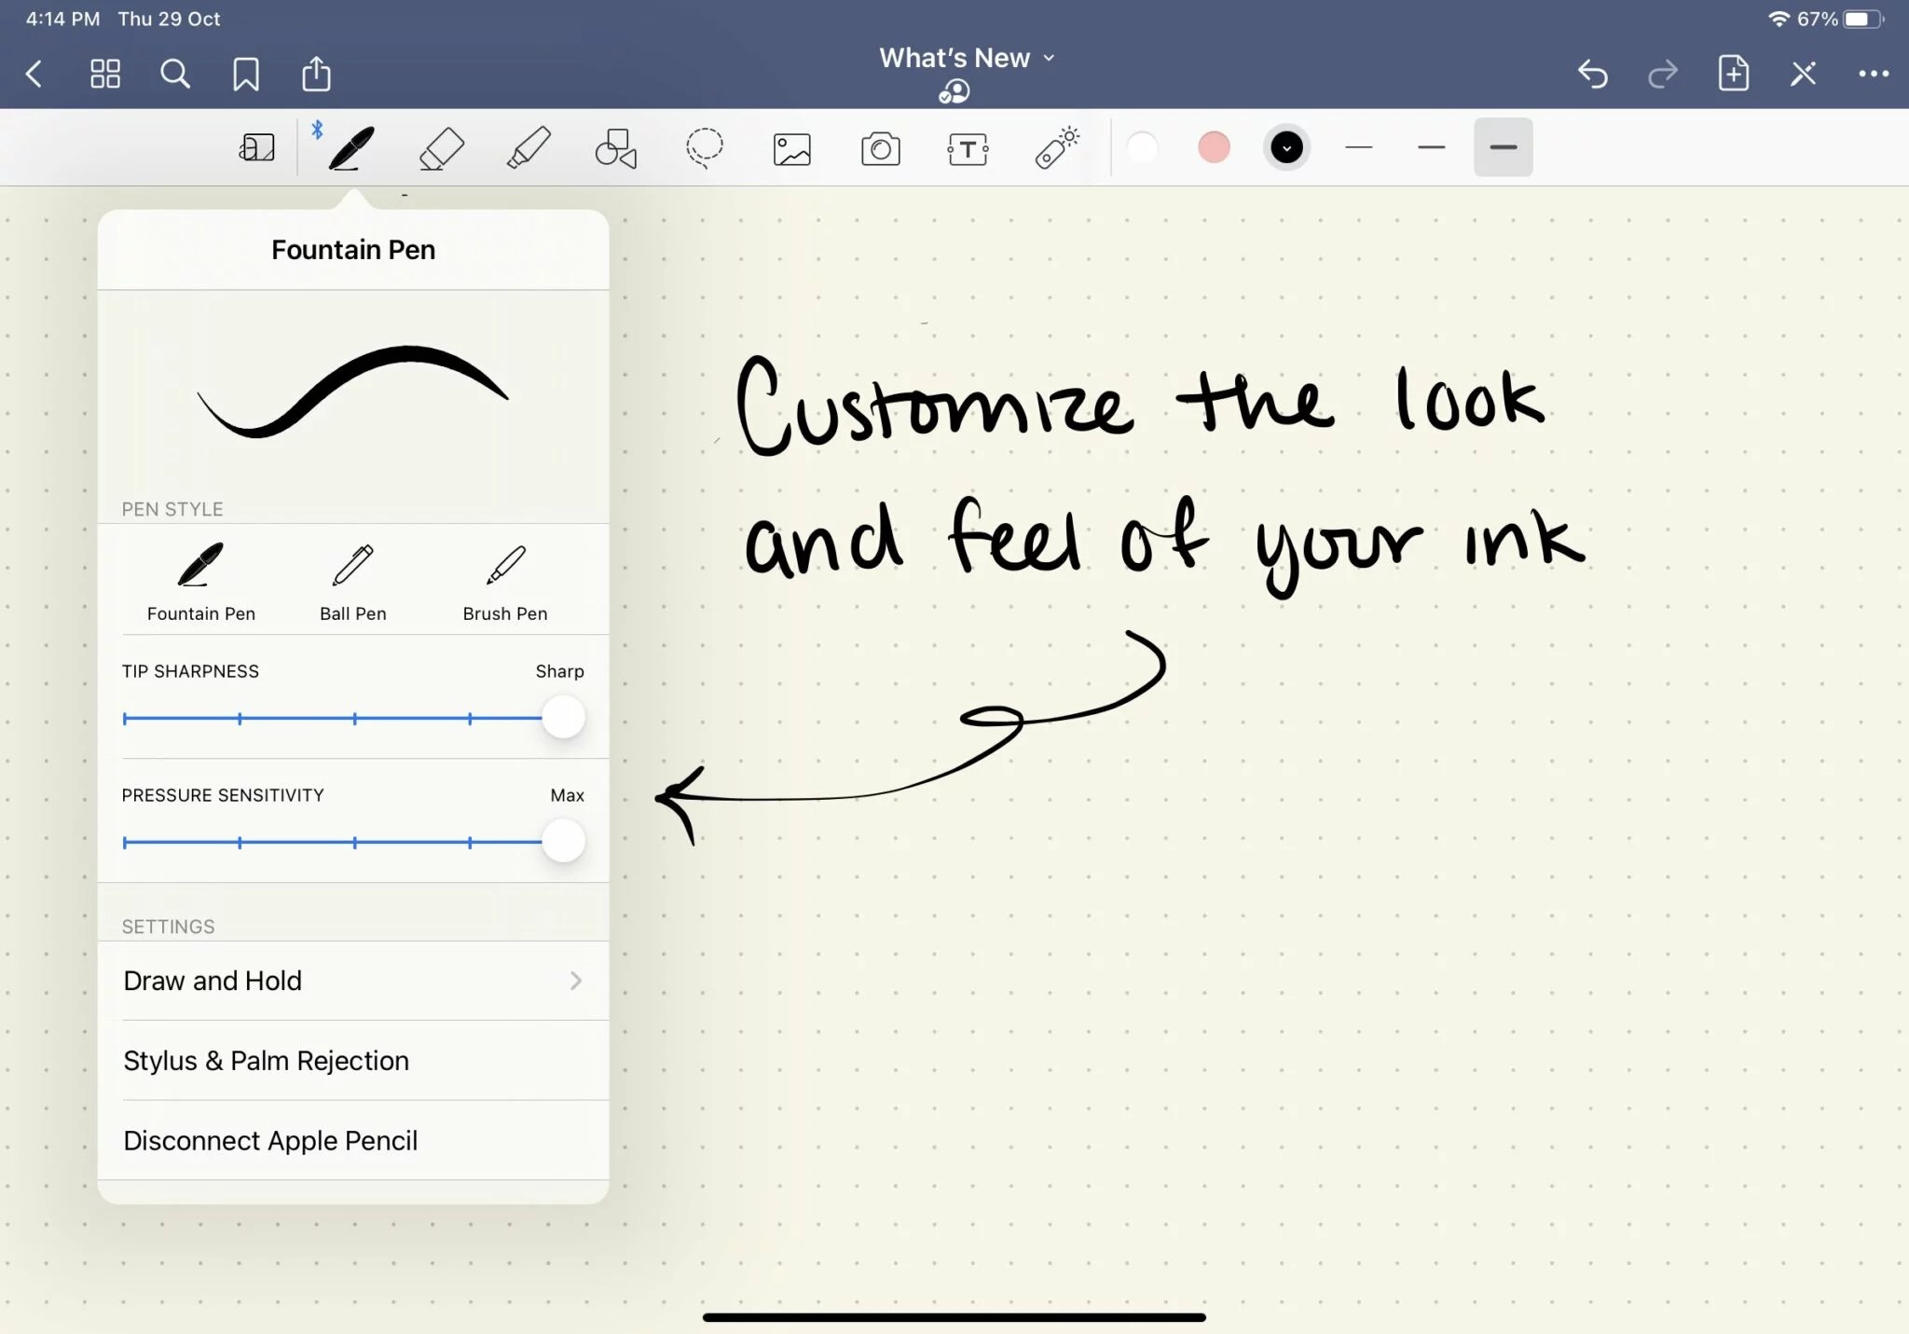
Task: Activate the Lasso selection tool
Action: tap(703, 147)
